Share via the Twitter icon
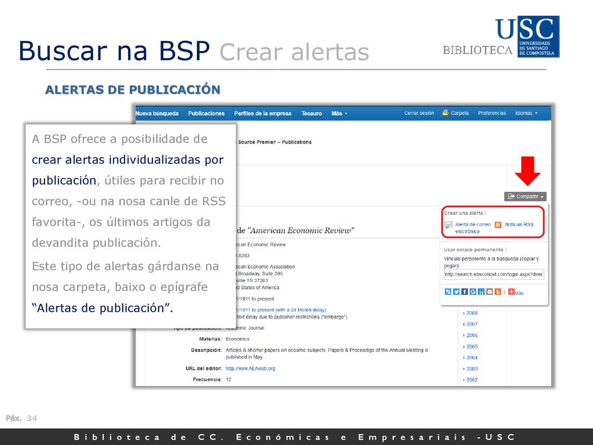This screenshot has width=593, height=445. 456,292
